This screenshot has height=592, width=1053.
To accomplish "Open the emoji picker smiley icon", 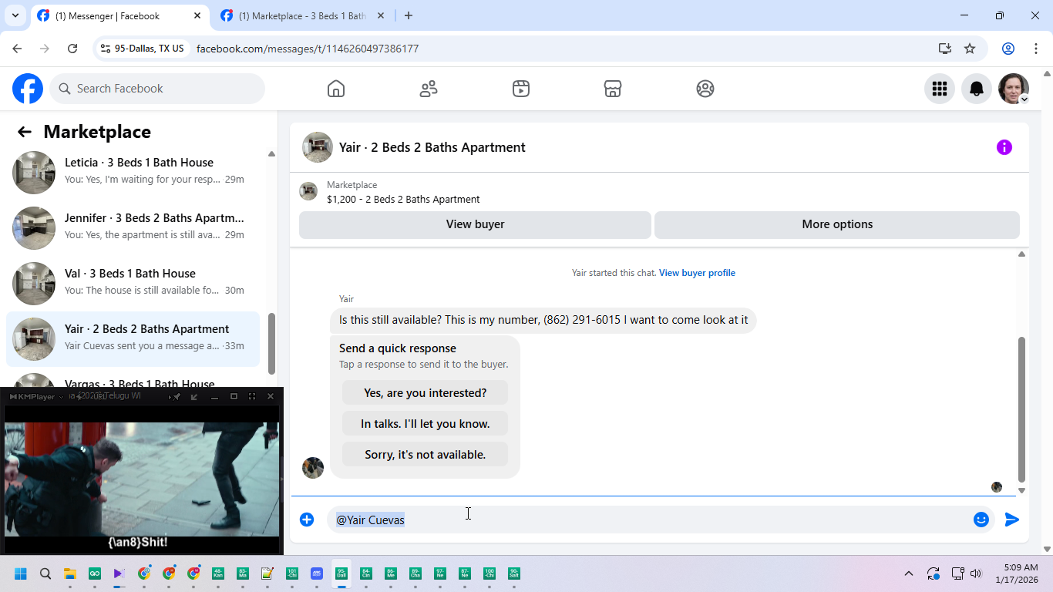I will click(x=981, y=520).
